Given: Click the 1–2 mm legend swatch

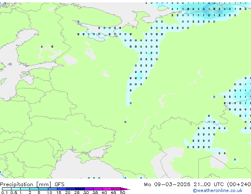Looking at the screenshot, I should click(x=25, y=189).
